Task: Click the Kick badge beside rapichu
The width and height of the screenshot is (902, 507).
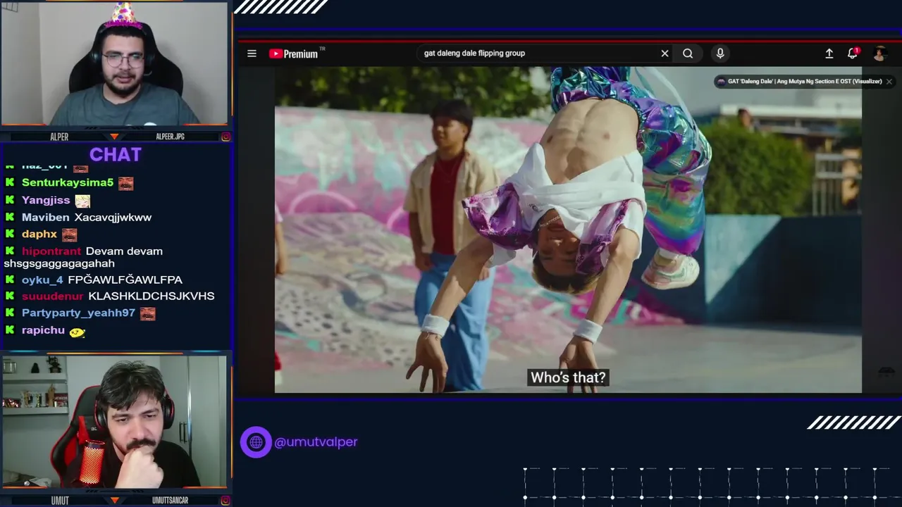Action: (10, 330)
